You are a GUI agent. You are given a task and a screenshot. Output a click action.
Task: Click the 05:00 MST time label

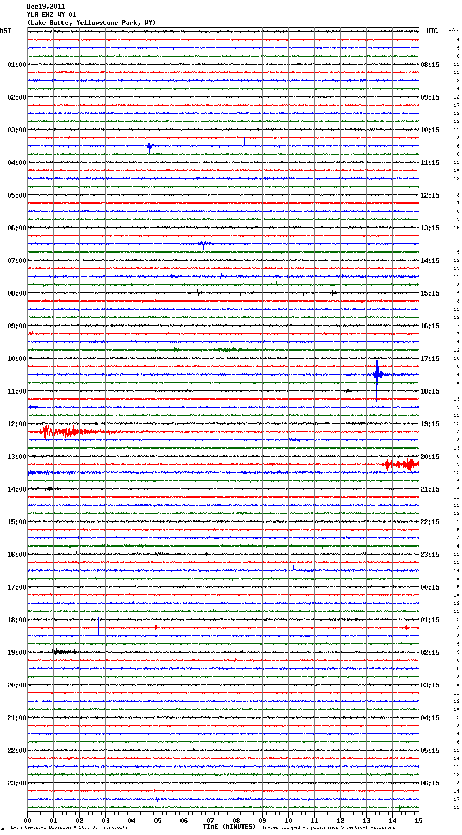[17, 195]
